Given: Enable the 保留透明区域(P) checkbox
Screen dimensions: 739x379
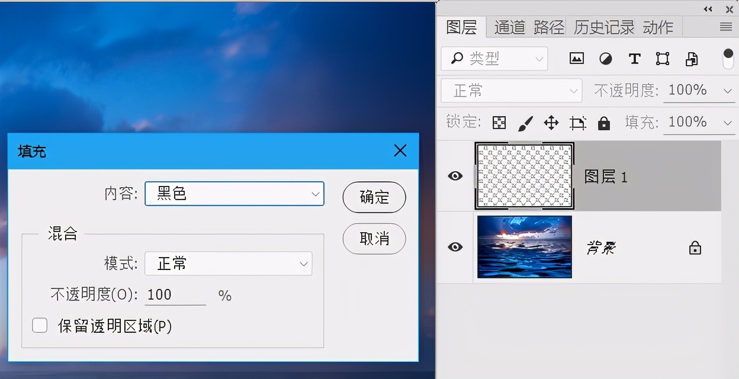Looking at the screenshot, I should tap(40, 325).
